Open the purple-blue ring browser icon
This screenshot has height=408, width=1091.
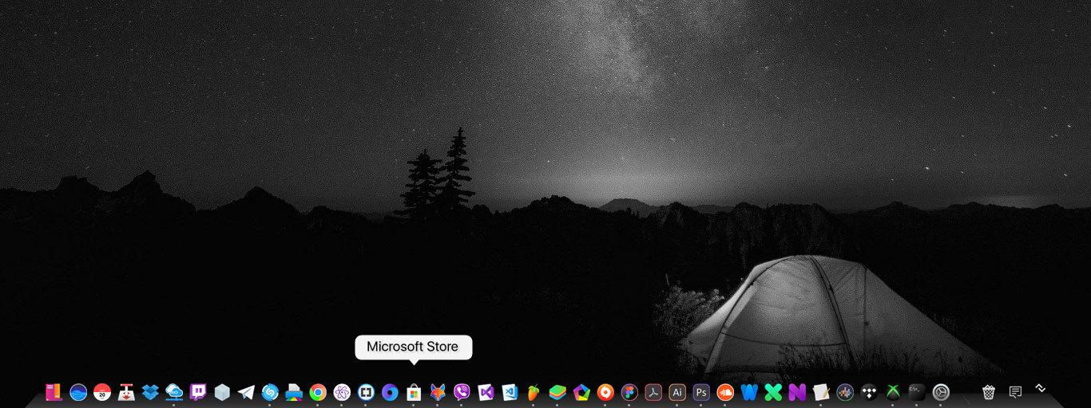coord(390,392)
